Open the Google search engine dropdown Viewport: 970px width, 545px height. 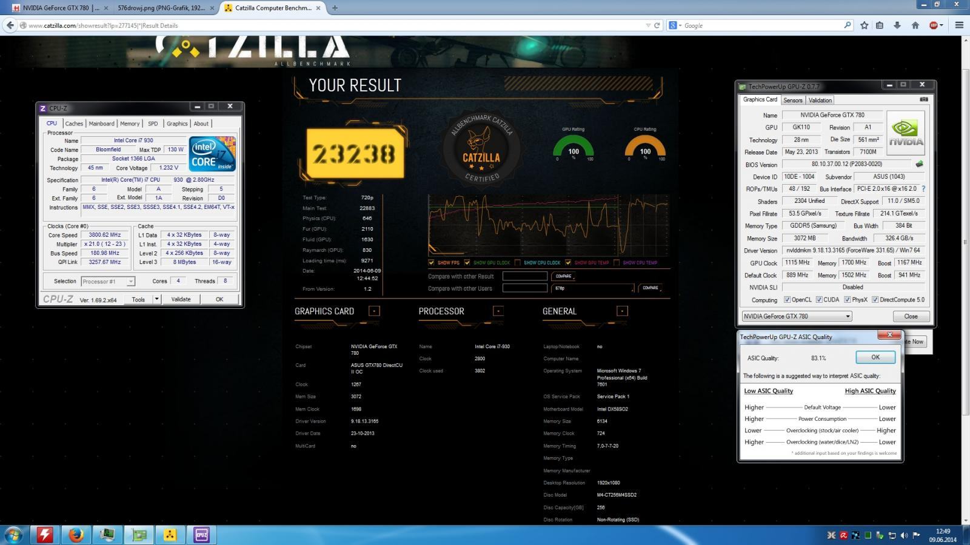[675, 25]
